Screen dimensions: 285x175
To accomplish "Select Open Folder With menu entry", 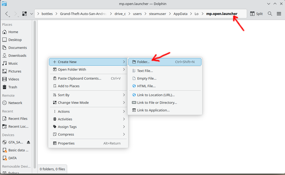I will pyautogui.click(x=88, y=69).
